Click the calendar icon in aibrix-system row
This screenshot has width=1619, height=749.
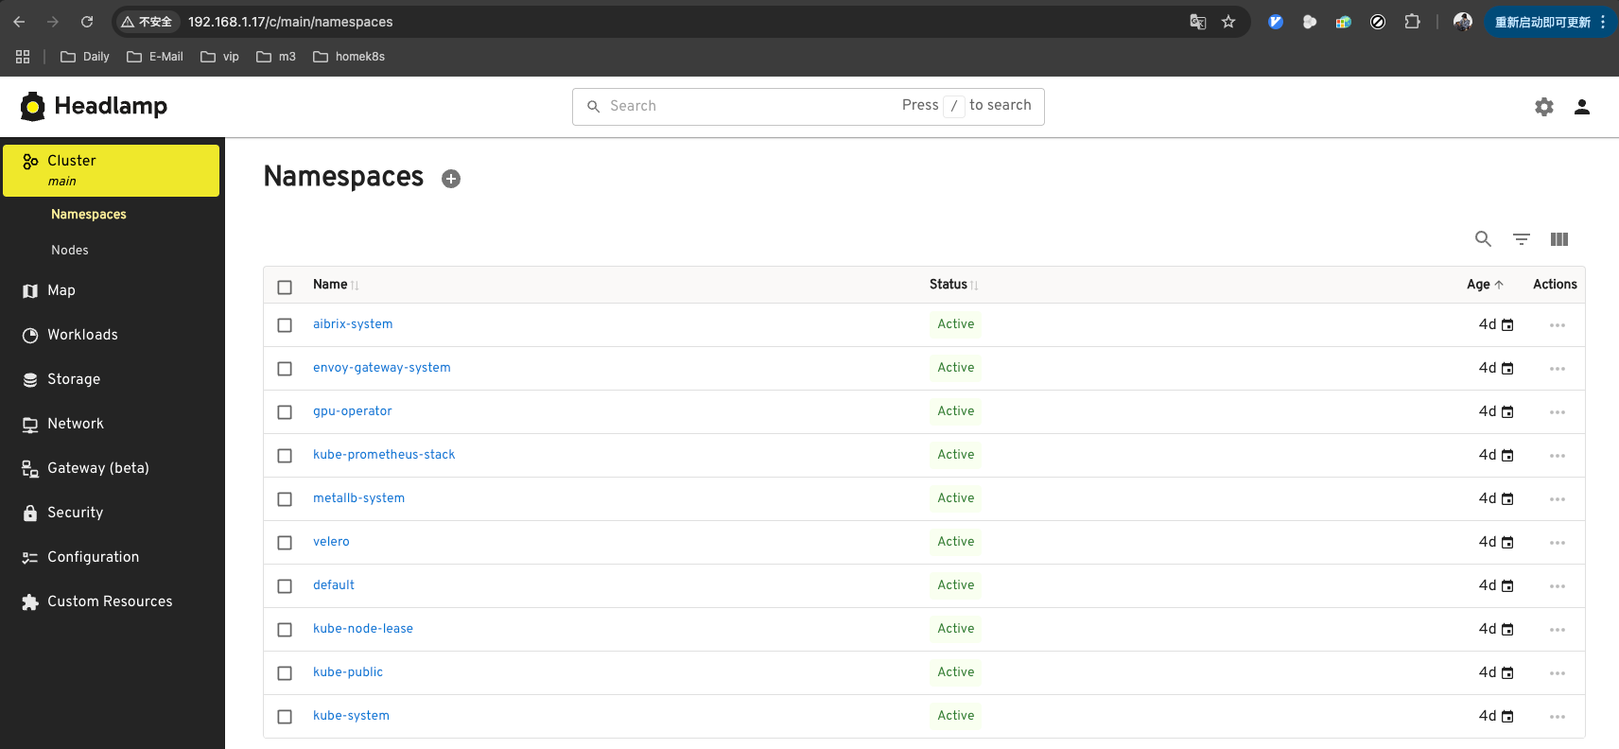click(1507, 325)
